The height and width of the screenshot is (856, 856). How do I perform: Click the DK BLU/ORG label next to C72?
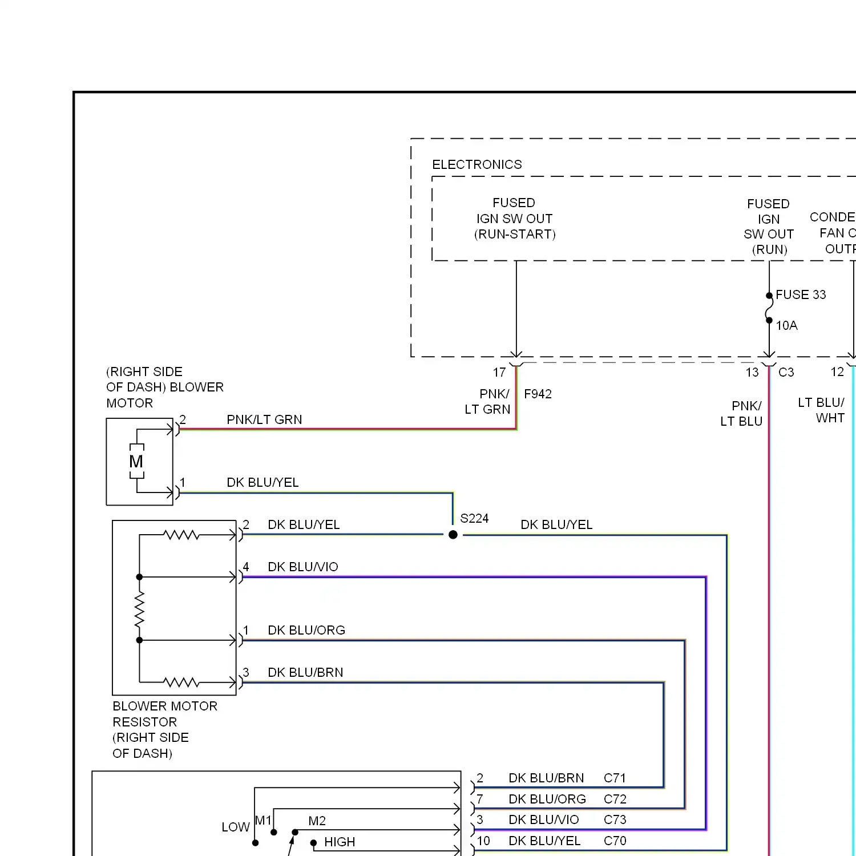[547, 800]
